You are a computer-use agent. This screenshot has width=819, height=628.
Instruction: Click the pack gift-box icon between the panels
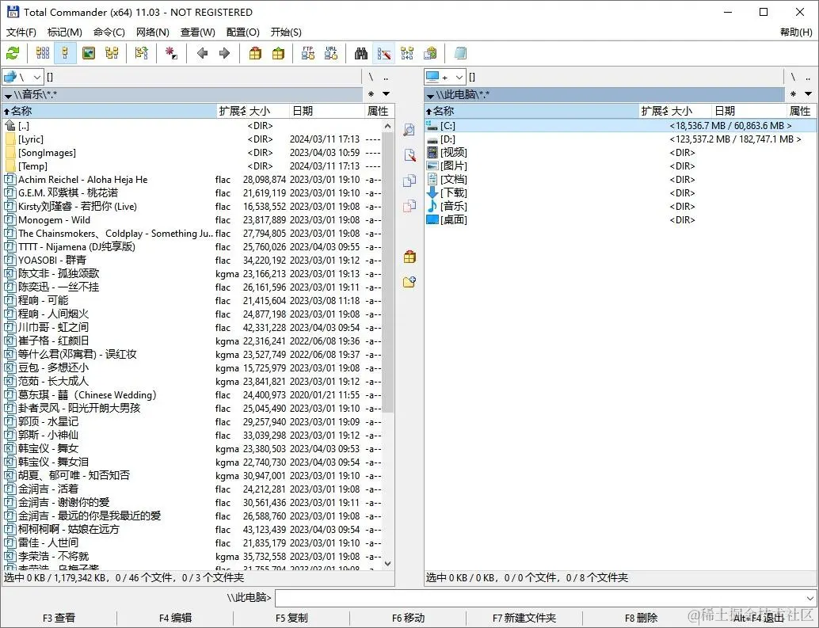[409, 257]
